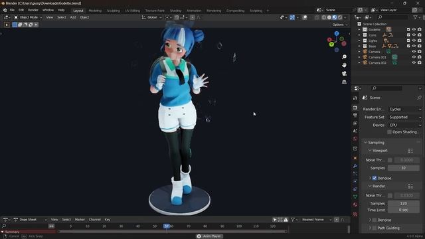Open the Render properties tab icon
The width and height of the screenshot is (425, 239).
[x=355, y=108]
